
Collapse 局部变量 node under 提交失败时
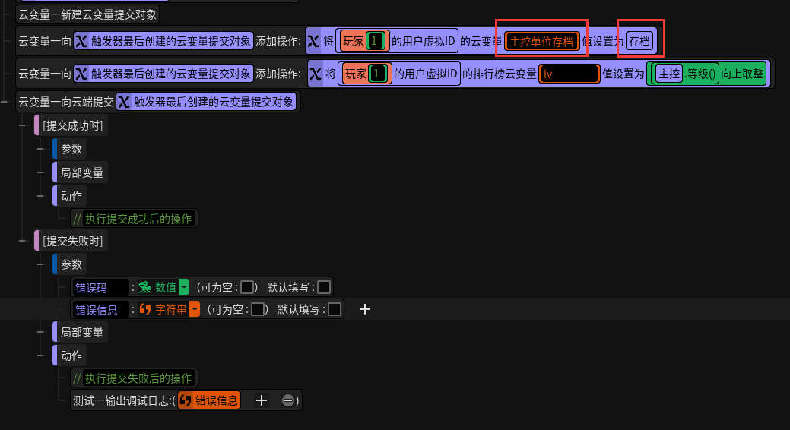[x=40, y=332]
